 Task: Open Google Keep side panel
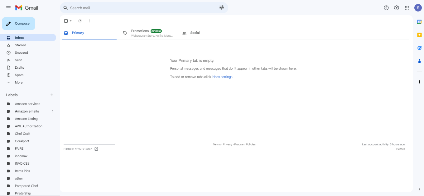pos(419,35)
